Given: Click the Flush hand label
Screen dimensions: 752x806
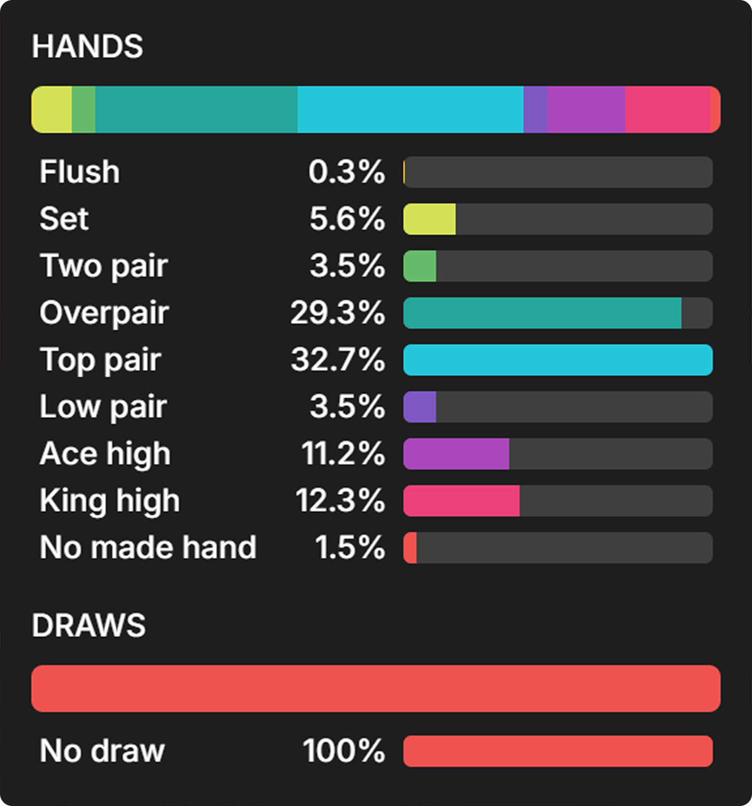Looking at the screenshot, I should click(x=79, y=172).
